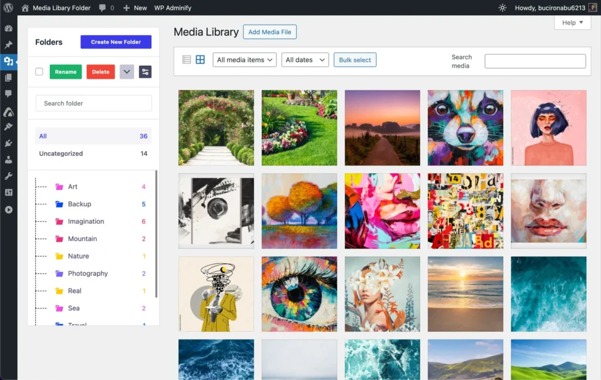The width and height of the screenshot is (601, 380).
Task: Click the user avatar in admin bar
Action: click(593, 8)
